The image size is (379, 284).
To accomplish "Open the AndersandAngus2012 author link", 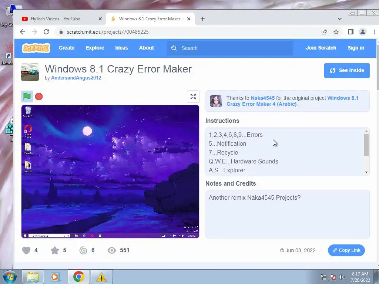I will [x=76, y=78].
